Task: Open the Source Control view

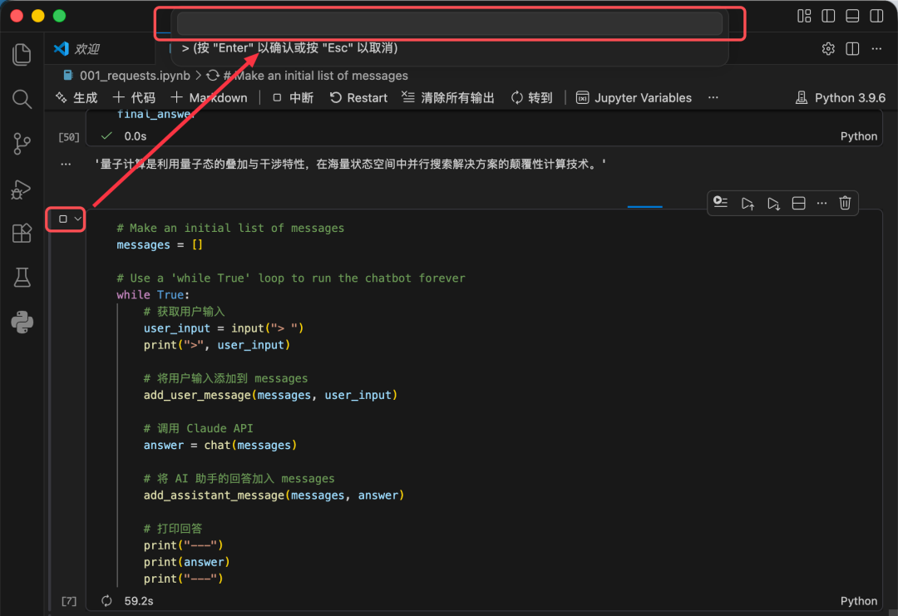Action: 22,144
